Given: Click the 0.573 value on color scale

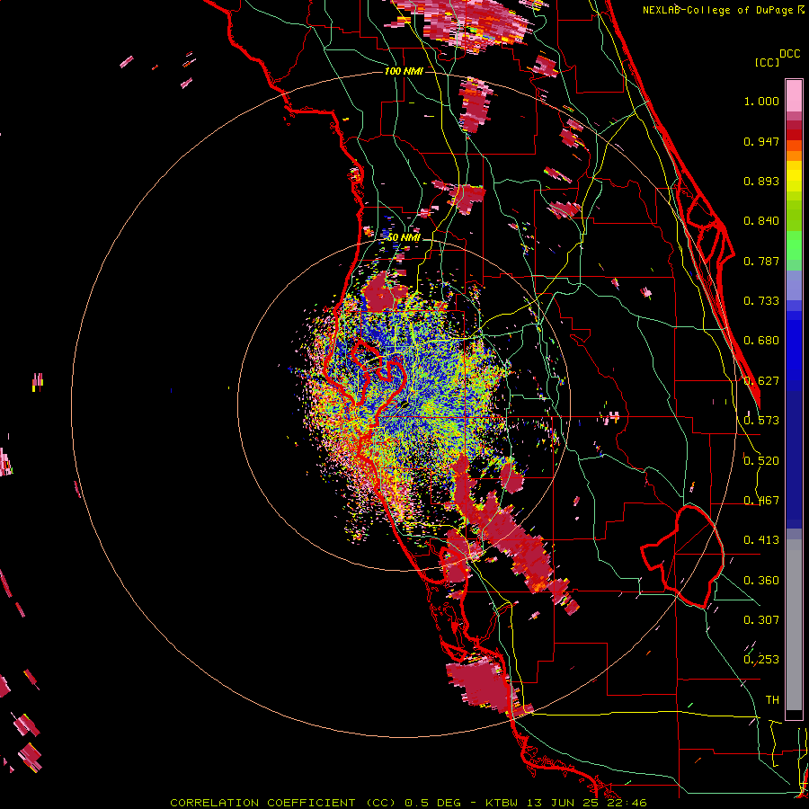Looking at the screenshot, I should tap(761, 421).
